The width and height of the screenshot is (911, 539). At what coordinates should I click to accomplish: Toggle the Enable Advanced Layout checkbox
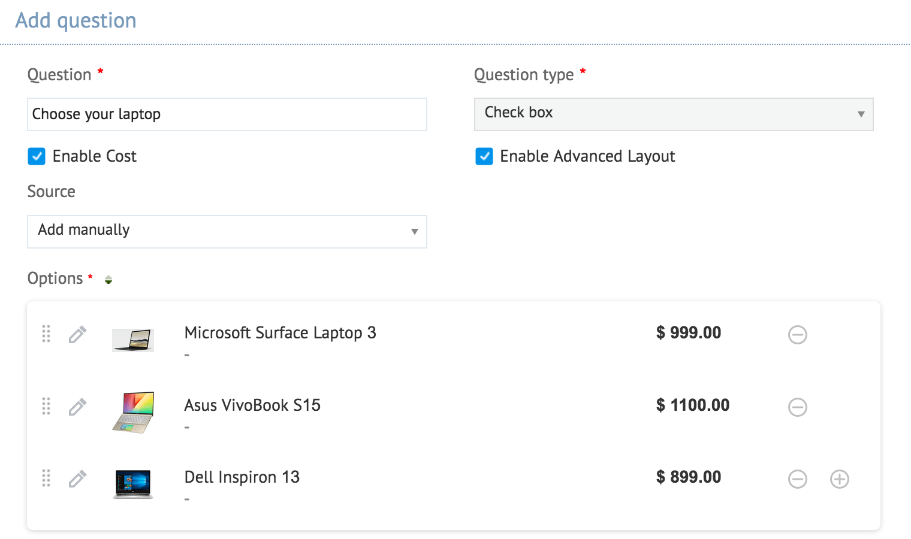coord(484,156)
